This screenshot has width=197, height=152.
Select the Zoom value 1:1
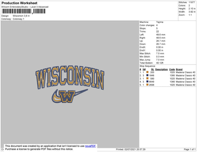tap(190, 15)
